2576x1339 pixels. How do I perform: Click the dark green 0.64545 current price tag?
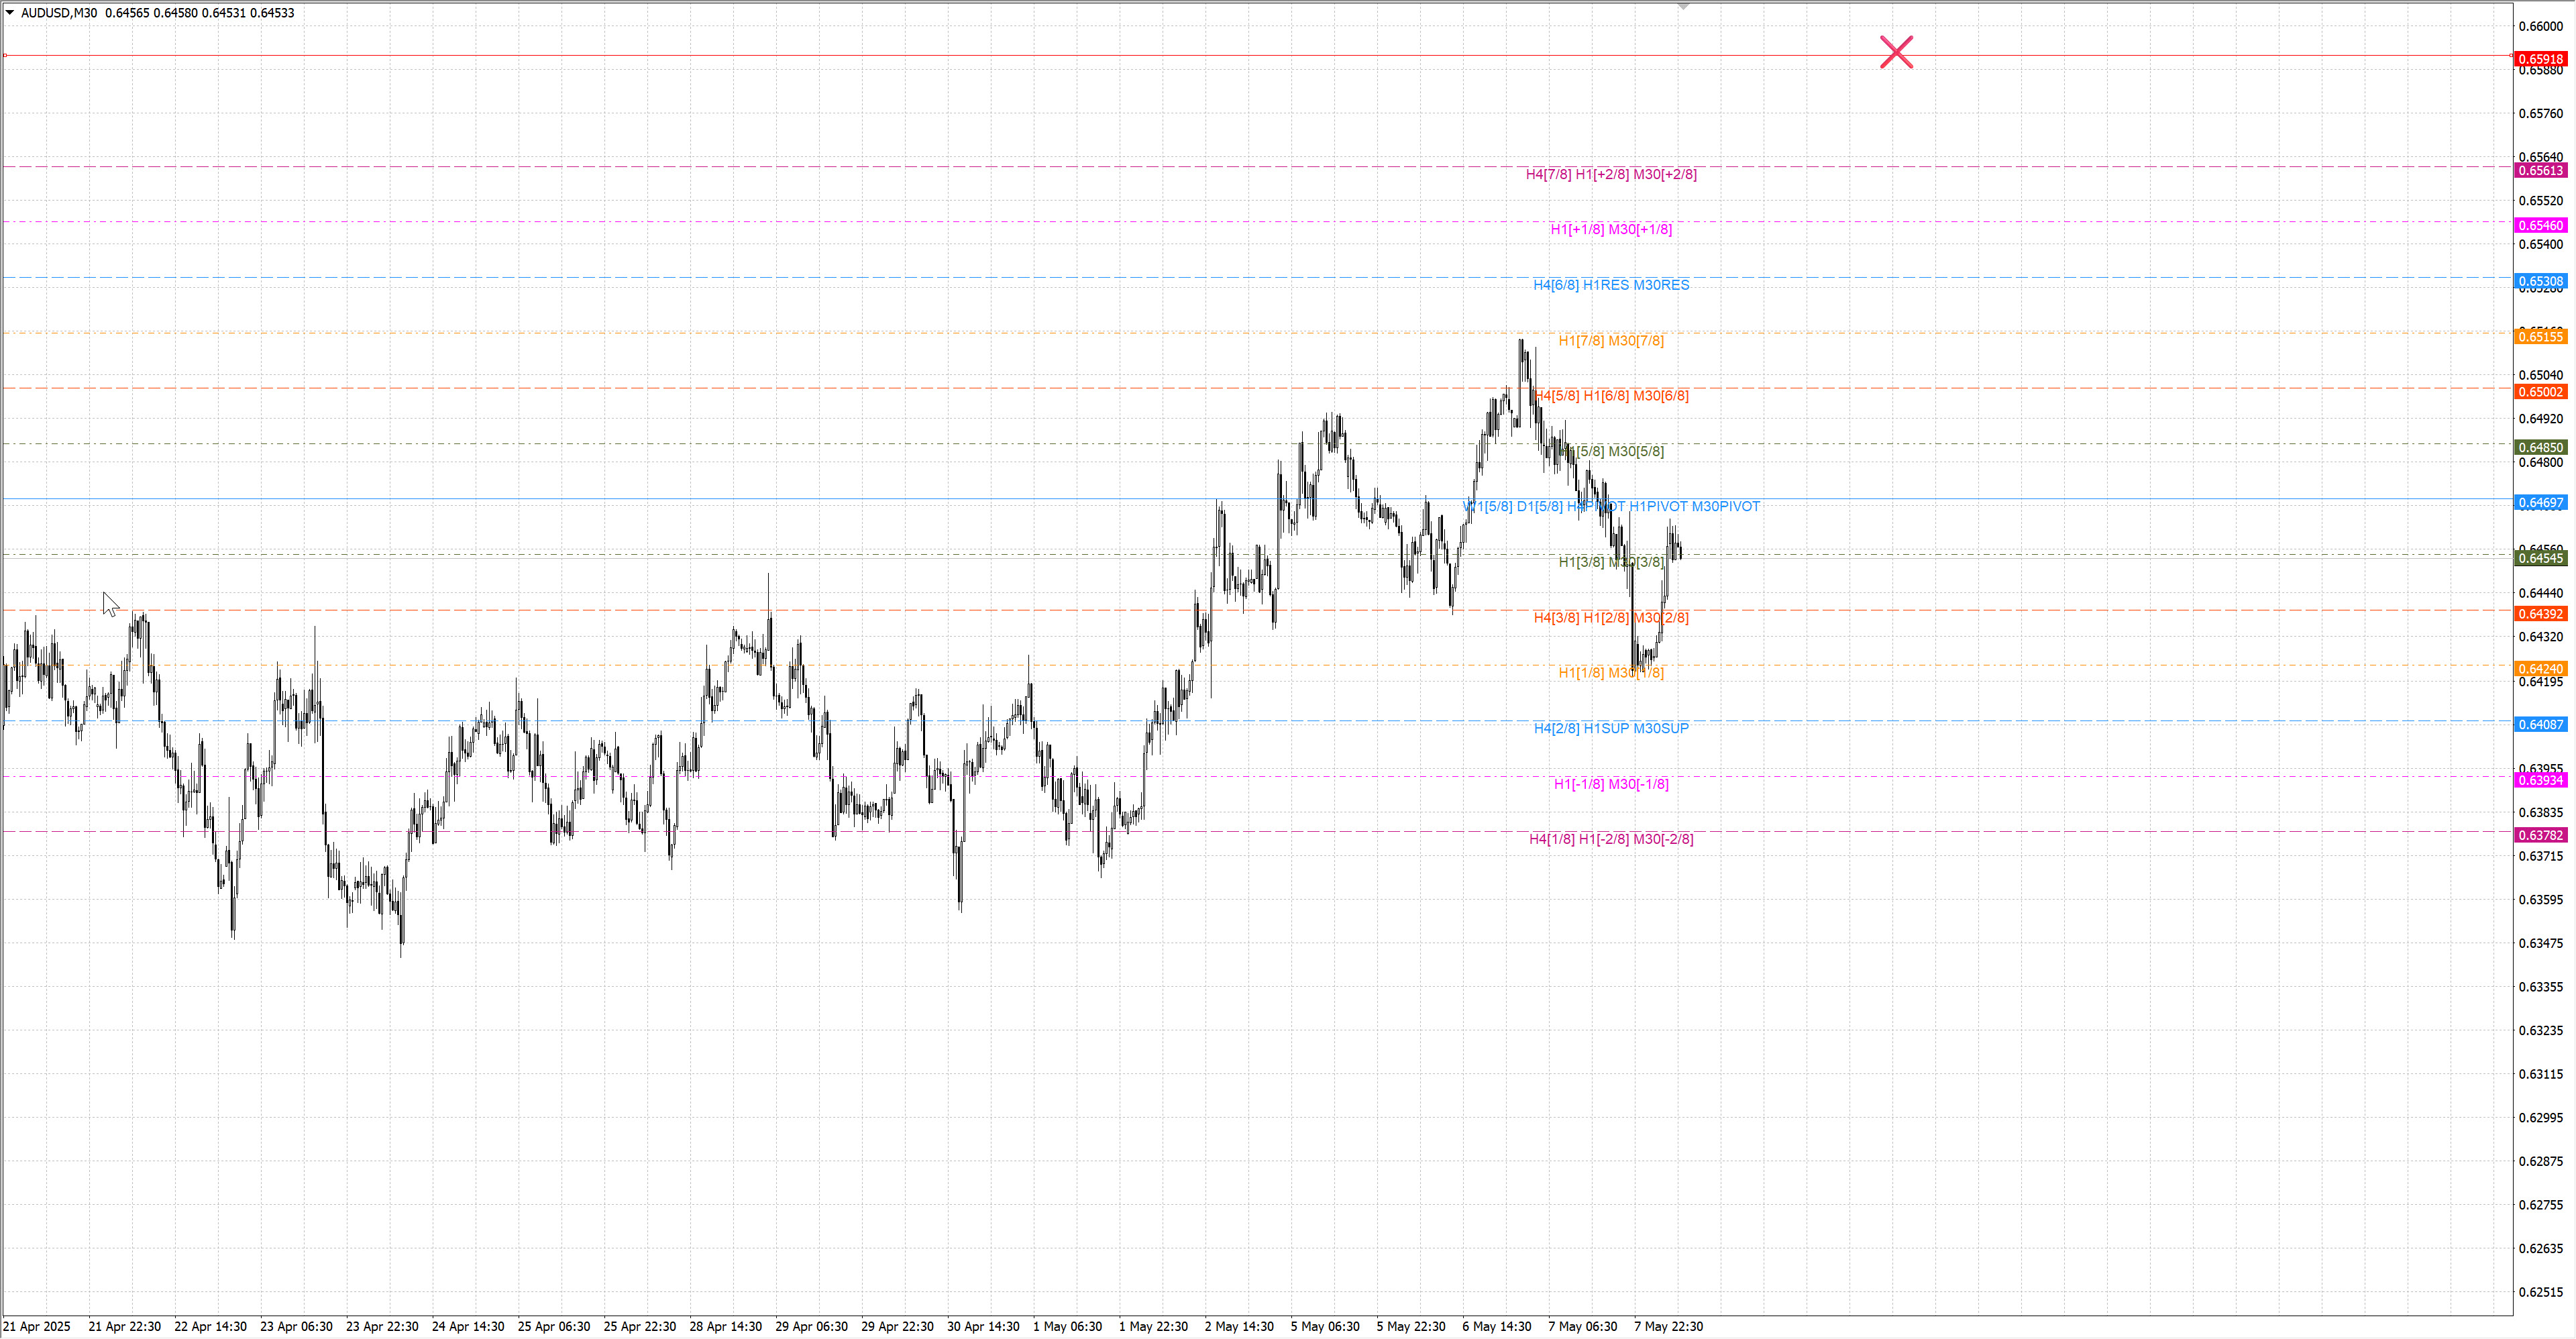coord(2540,558)
